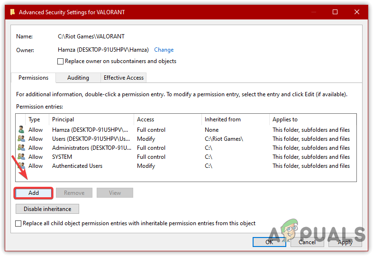Click the user icon of the Hamza entry
This screenshot has height=256, width=373.
pos(21,129)
